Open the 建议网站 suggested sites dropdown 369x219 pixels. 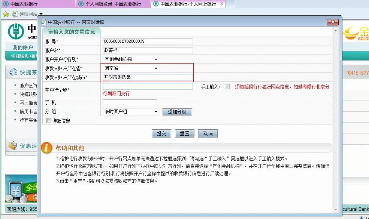pos(41,14)
